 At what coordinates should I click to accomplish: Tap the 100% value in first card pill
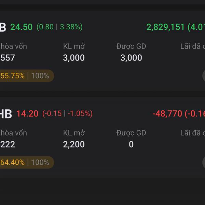(40, 76)
